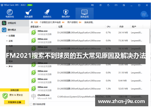Click the process list vertical scrollbar

pyautogui.click(x=150, y=36)
